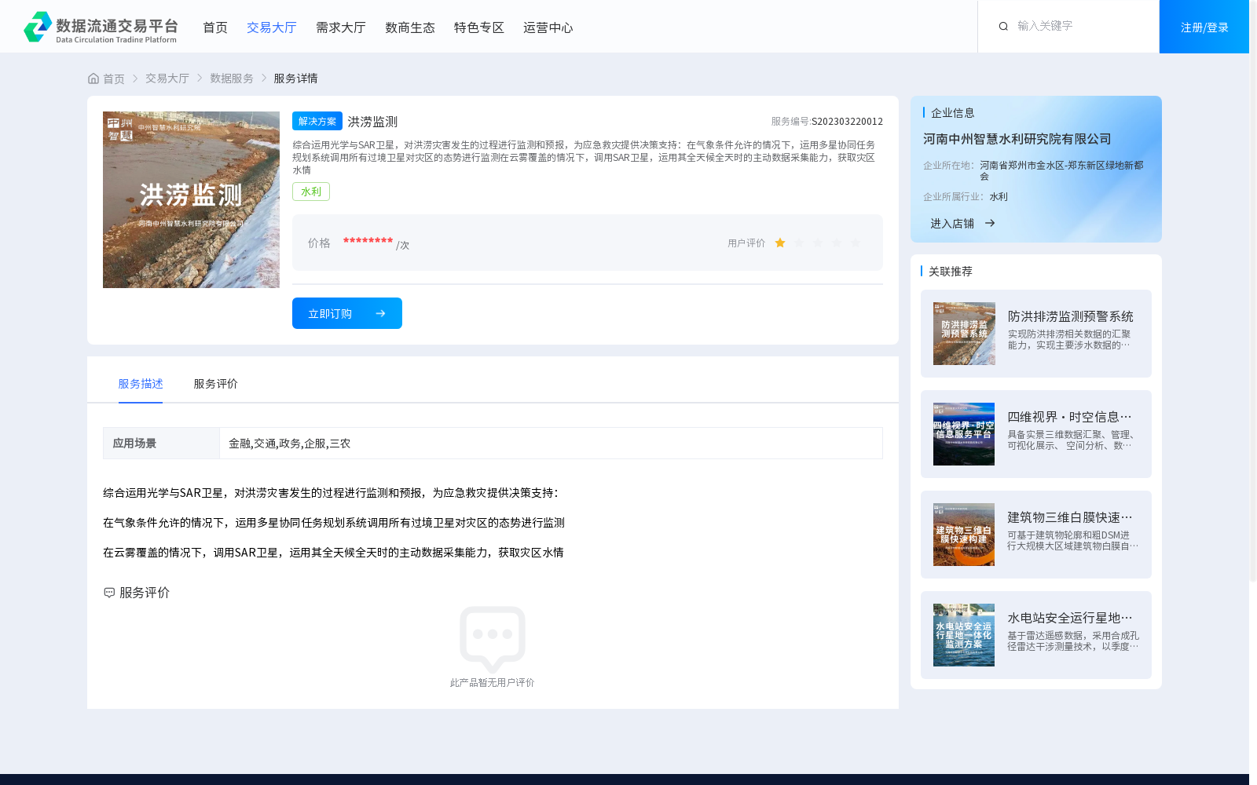Click the home icon in breadcrumb

[x=93, y=78]
